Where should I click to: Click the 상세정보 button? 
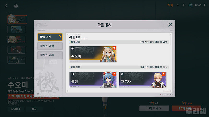click(x=16, y=109)
